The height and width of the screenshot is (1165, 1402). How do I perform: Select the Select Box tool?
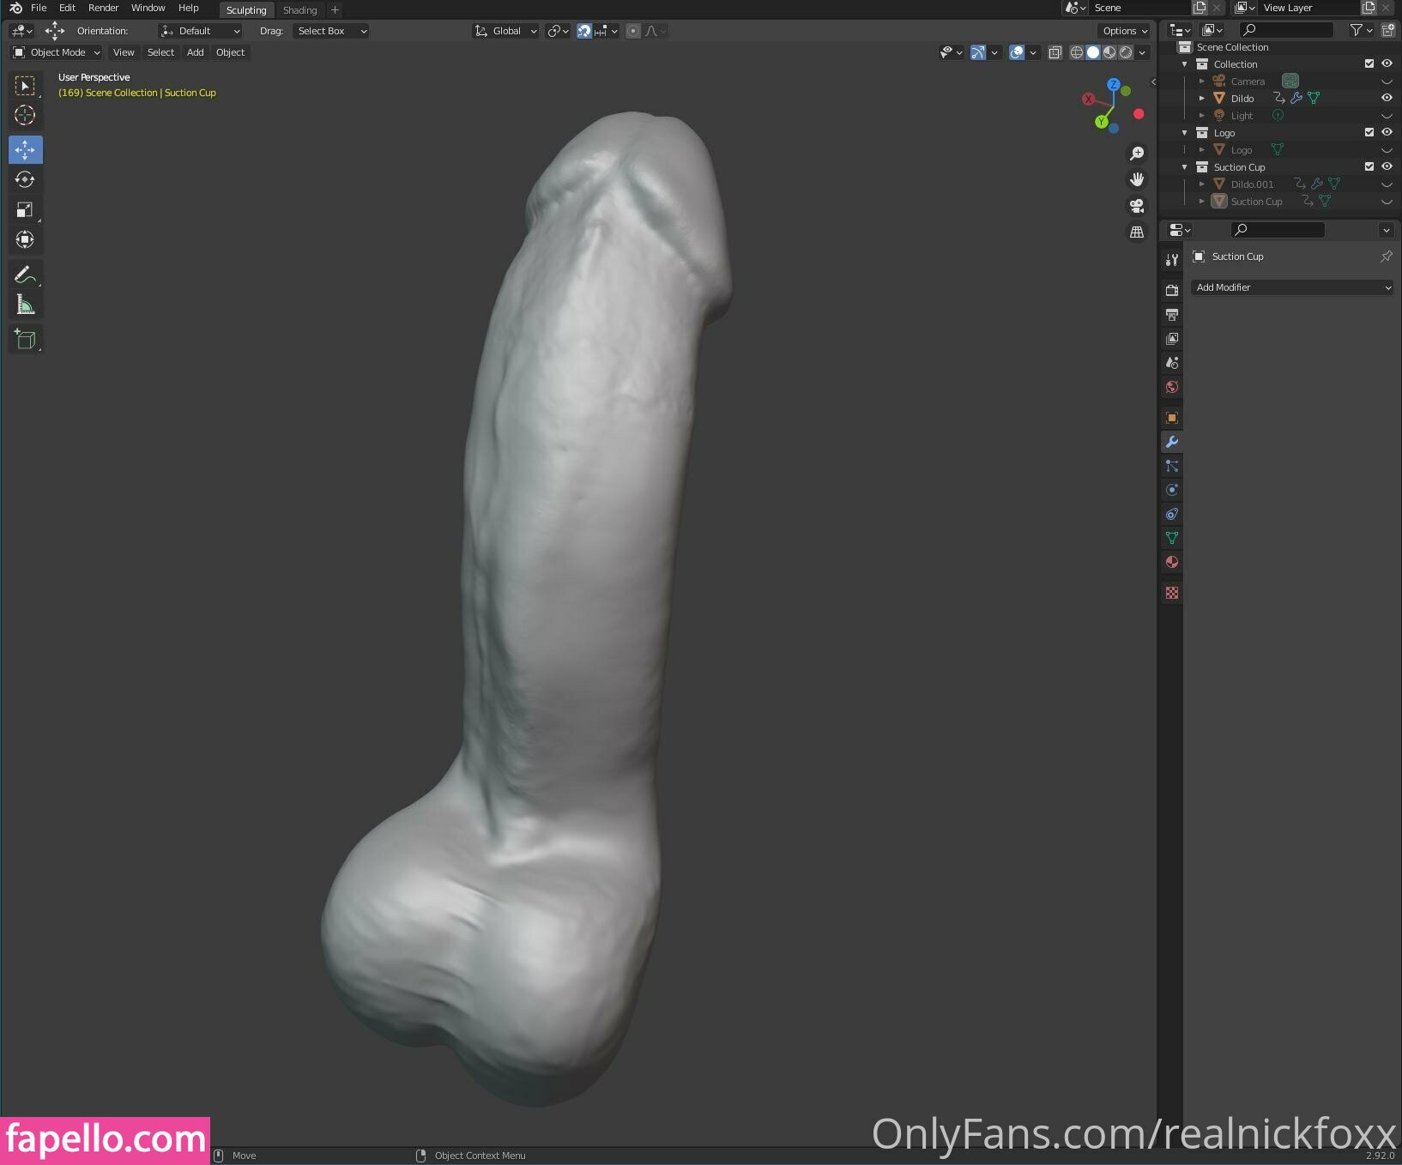pyautogui.click(x=25, y=86)
